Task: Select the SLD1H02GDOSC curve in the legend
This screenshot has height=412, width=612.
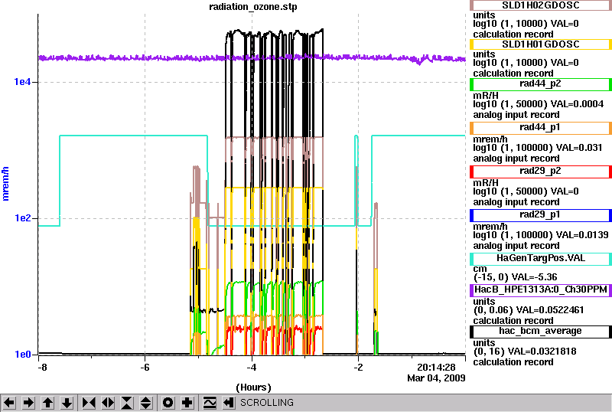Action: 541,5
